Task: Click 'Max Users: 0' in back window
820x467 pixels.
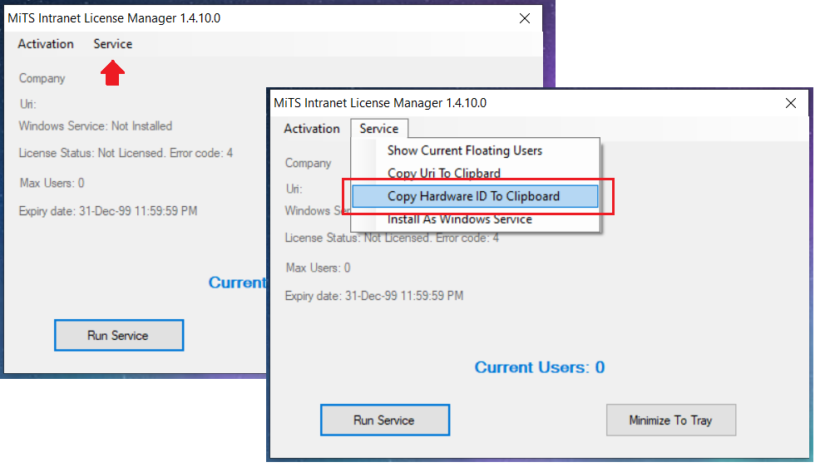Action: 52,184
